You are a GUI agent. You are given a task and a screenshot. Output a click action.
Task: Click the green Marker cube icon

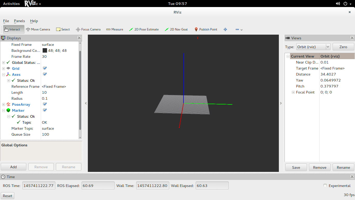click(x=8, y=110)
